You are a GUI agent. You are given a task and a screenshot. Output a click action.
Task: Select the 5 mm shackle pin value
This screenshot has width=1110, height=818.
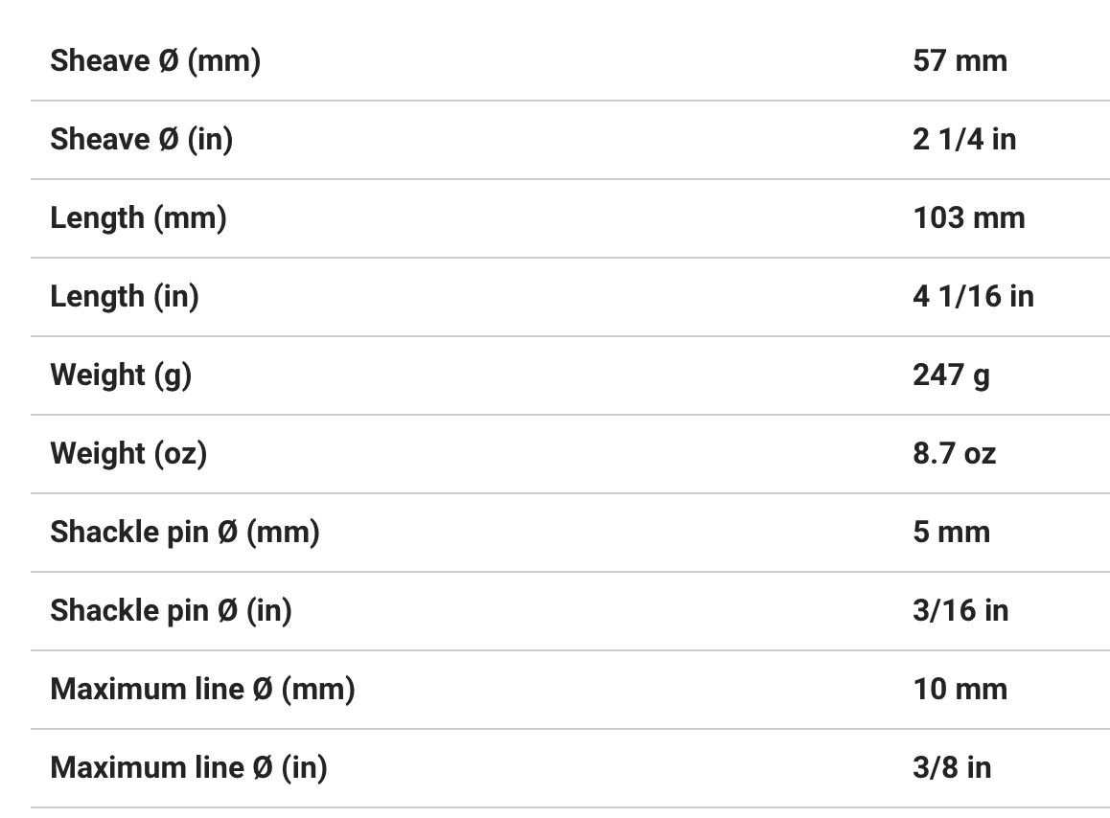click(x=951, y=532)
